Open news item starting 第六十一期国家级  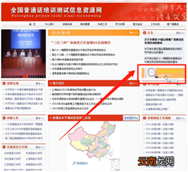pos(79,50)
